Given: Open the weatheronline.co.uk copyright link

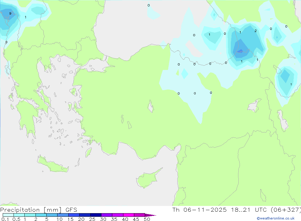Looking at the screenshot, I should coord(276,218).
